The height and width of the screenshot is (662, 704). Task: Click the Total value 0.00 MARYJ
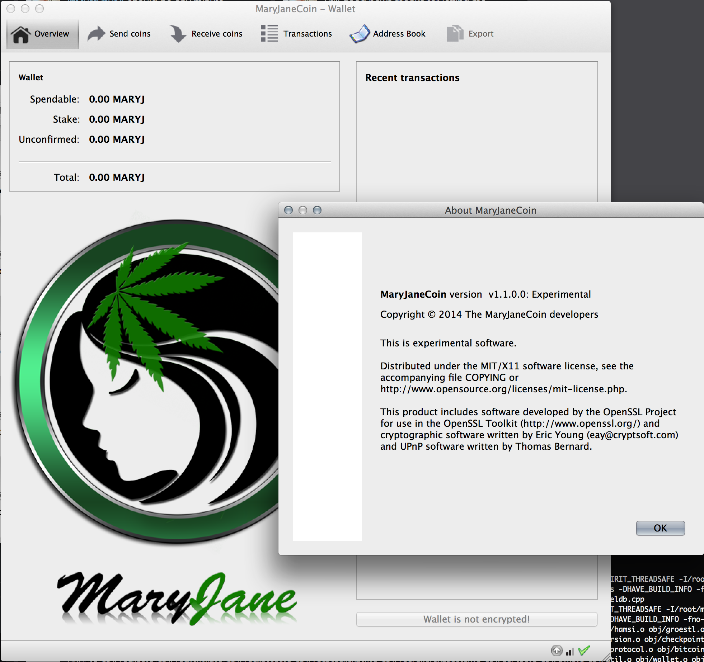117,178
